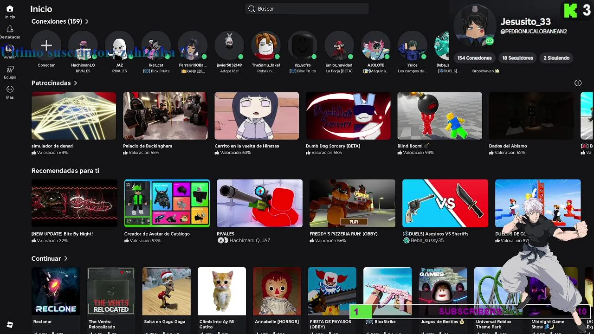Open the Palacio de Buckingham thumbnail
This screenshot has height=334, width=594.
point(165,116)
